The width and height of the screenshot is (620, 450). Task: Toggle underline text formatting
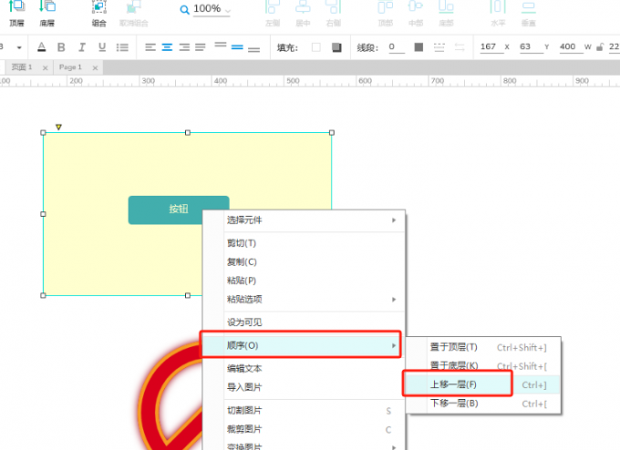pyautogui.click(x=101, y=46)
